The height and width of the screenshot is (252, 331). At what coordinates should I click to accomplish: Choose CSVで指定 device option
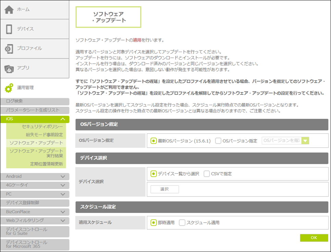pyautogui.click(x=207, y=174)
